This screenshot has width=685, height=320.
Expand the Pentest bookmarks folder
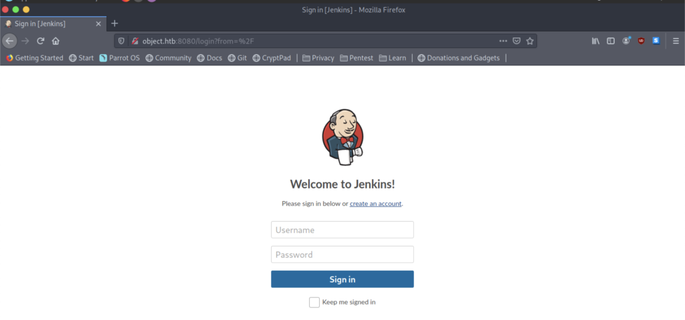pos(357,58)
